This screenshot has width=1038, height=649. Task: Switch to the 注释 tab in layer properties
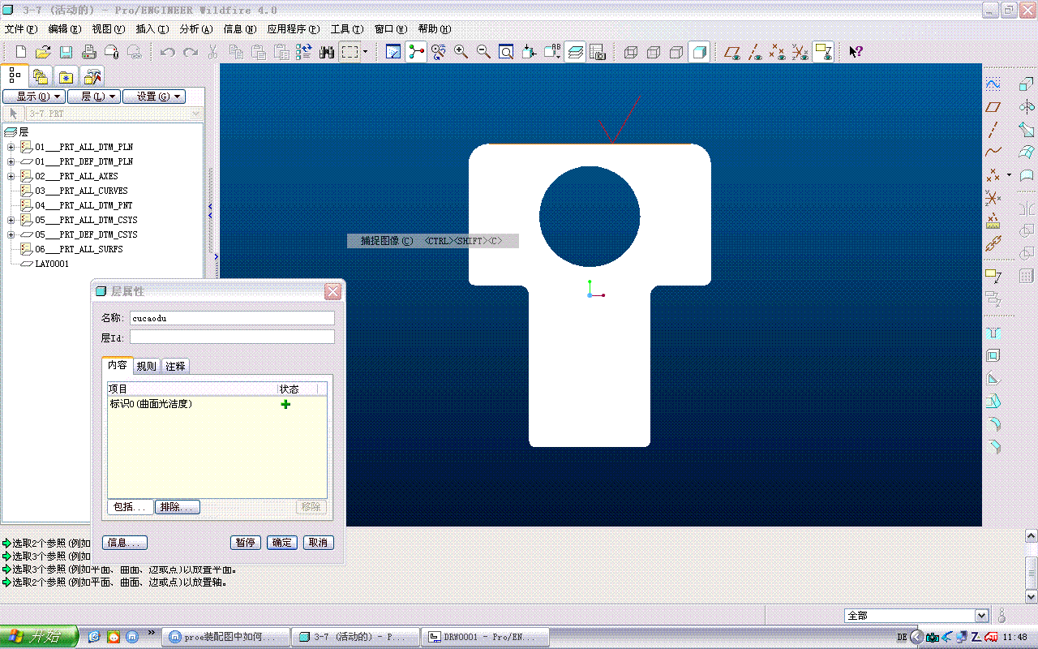(175, 367)
